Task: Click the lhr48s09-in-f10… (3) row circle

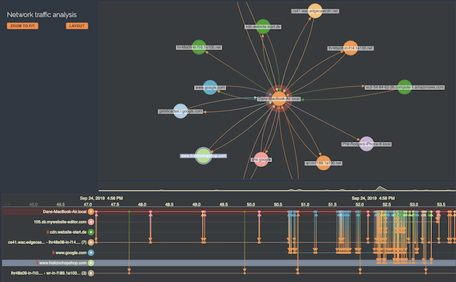Action: coord(91,273)
